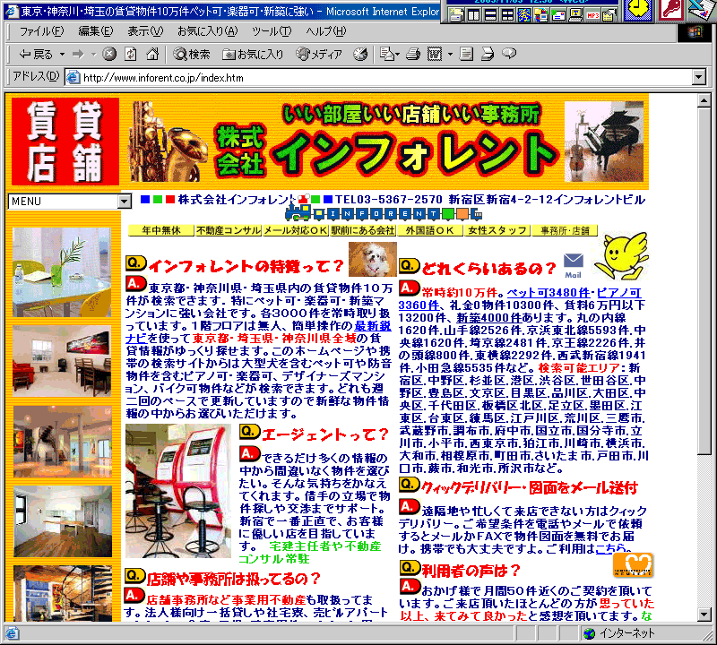Click the Discuss toolbar icon
Viewport: 717px width, 645px height.
click(x=466, y=55)
